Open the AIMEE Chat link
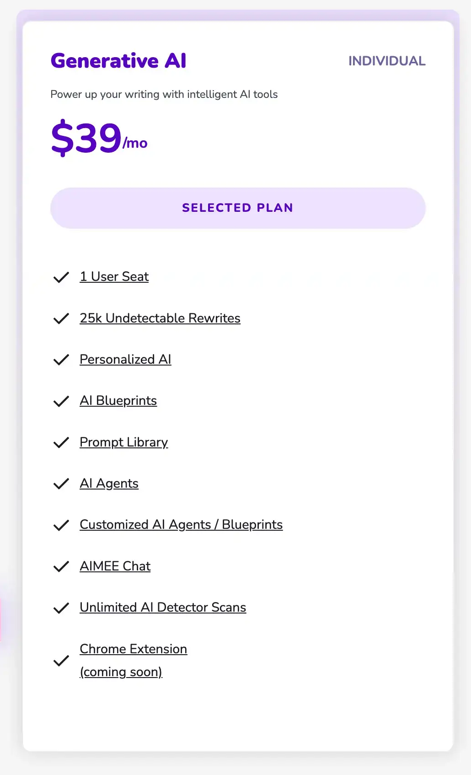The height and width of the screenshot is (775, 471). coord(115,566)
